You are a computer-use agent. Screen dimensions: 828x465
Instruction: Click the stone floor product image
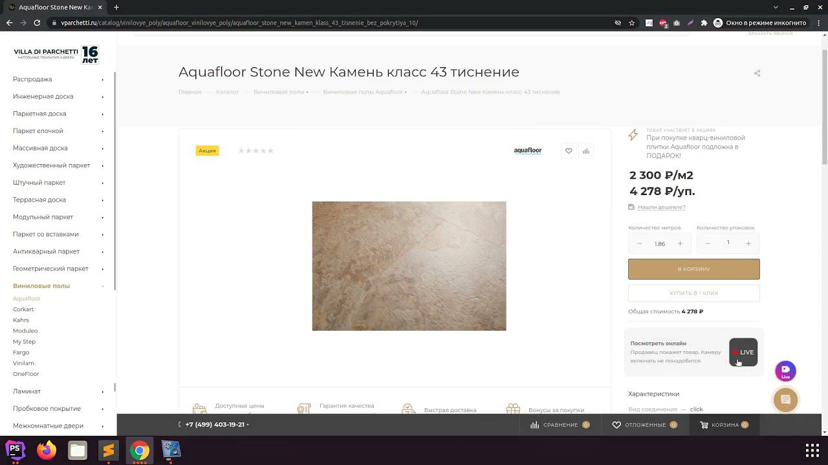click(x=409, y=266)
